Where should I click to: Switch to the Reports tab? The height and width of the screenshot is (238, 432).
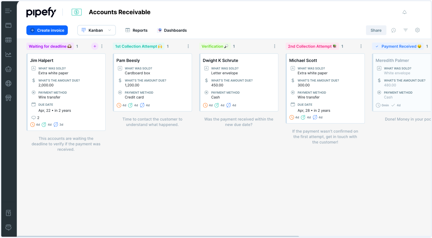[136, 30]
